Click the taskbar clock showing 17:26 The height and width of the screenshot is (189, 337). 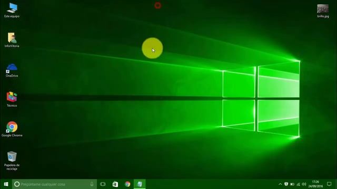pyautogui.click(x=315, y=184)
